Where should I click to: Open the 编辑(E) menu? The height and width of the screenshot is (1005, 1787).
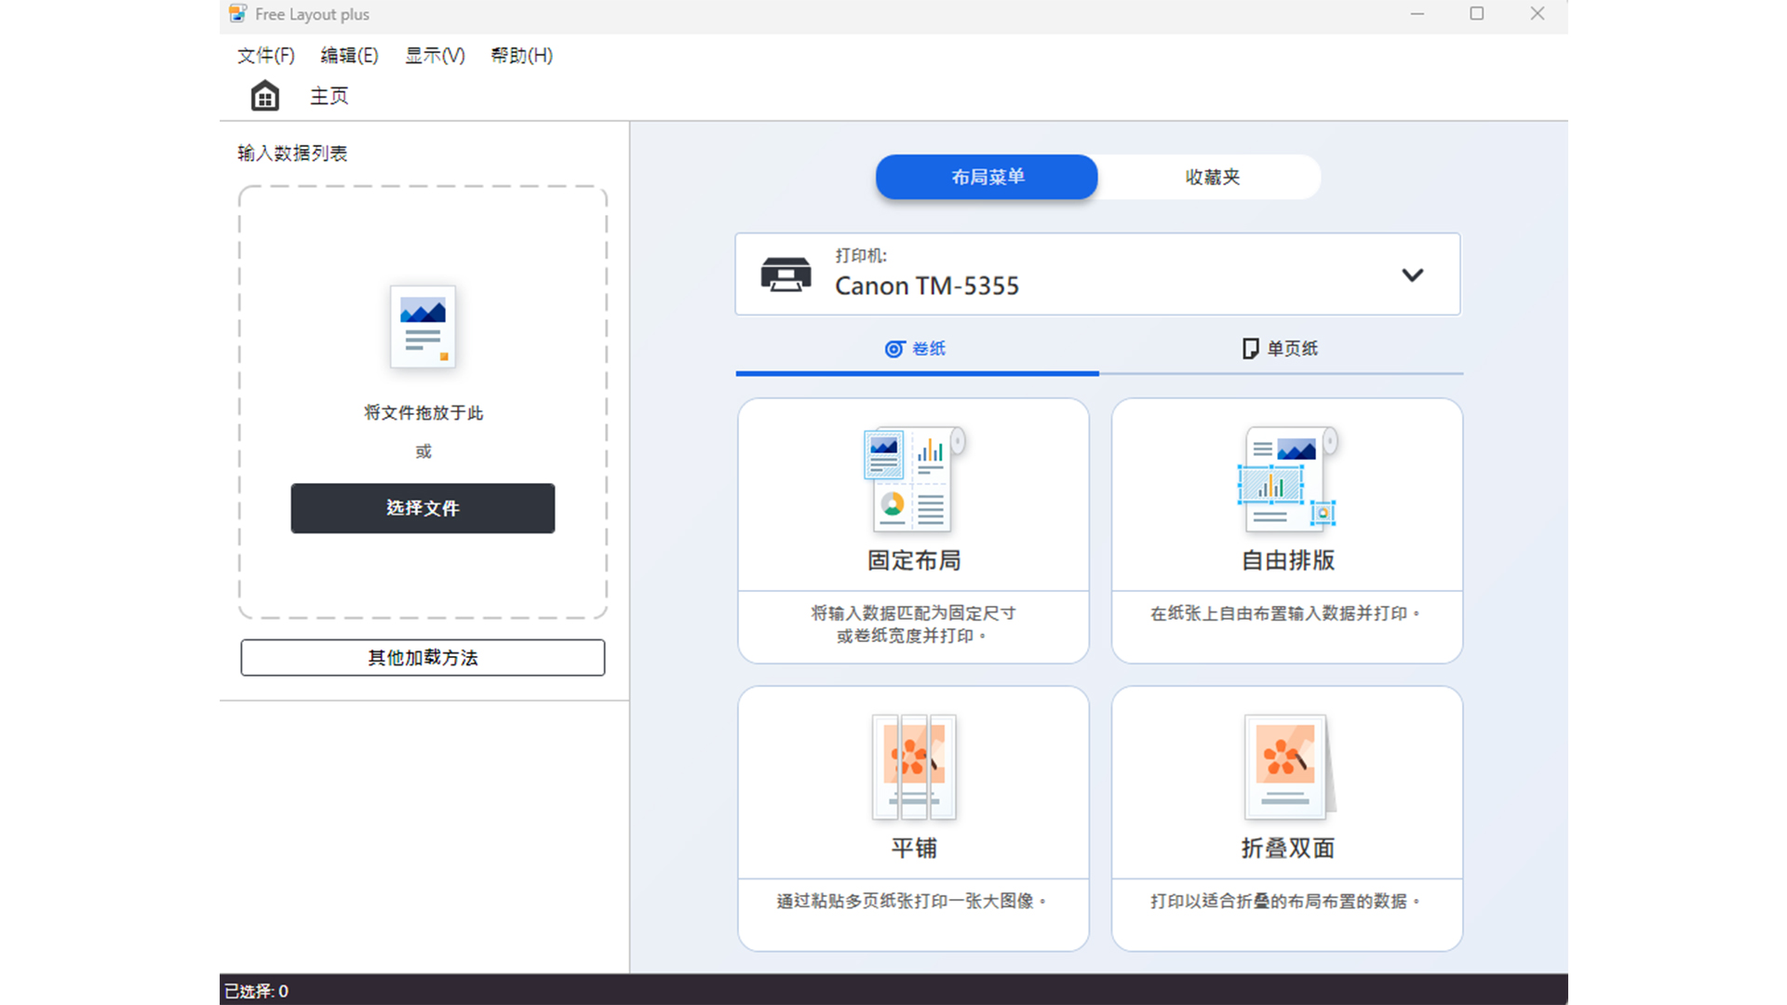coord(350,56)
